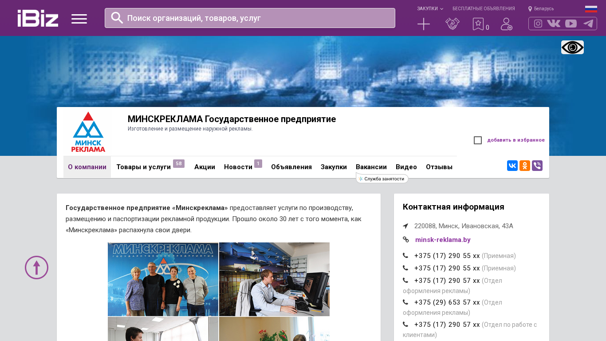Screen dimensions: 606x341
Task: Click the favorites counter 0 in header
Action: pos(487,28)
